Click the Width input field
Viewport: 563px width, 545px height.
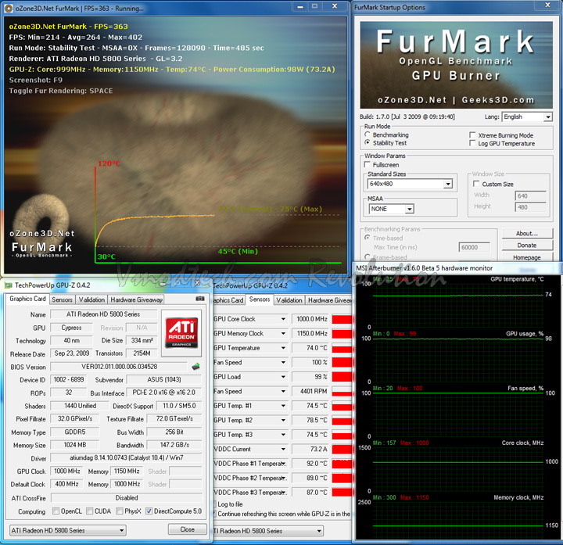531,195
